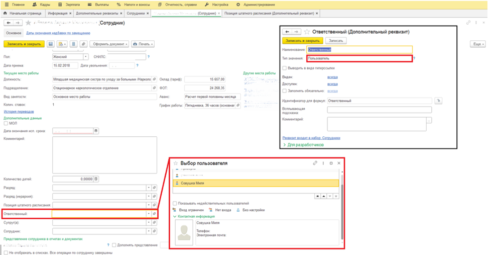Go back with left arrow in Сотрудник form
Screen dimensions: 489x255
point(9,23)
